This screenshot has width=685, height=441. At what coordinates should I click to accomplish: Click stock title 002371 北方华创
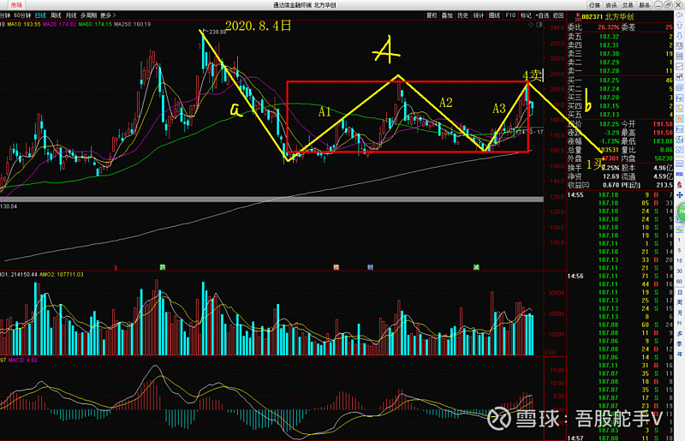coord(607,16)
